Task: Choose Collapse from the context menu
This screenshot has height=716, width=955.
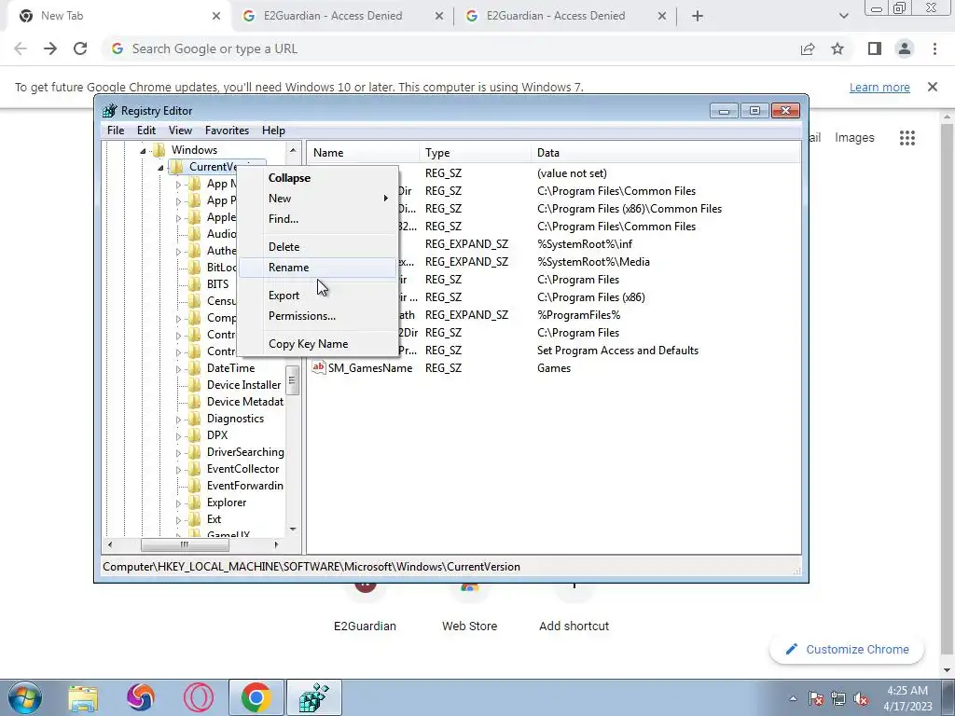Action: (317, 178)
